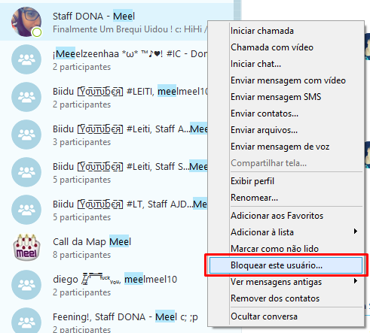Expand the Adicionar à lista submenu arrow
The image size is (370, 333).
(x=356, y=232)
